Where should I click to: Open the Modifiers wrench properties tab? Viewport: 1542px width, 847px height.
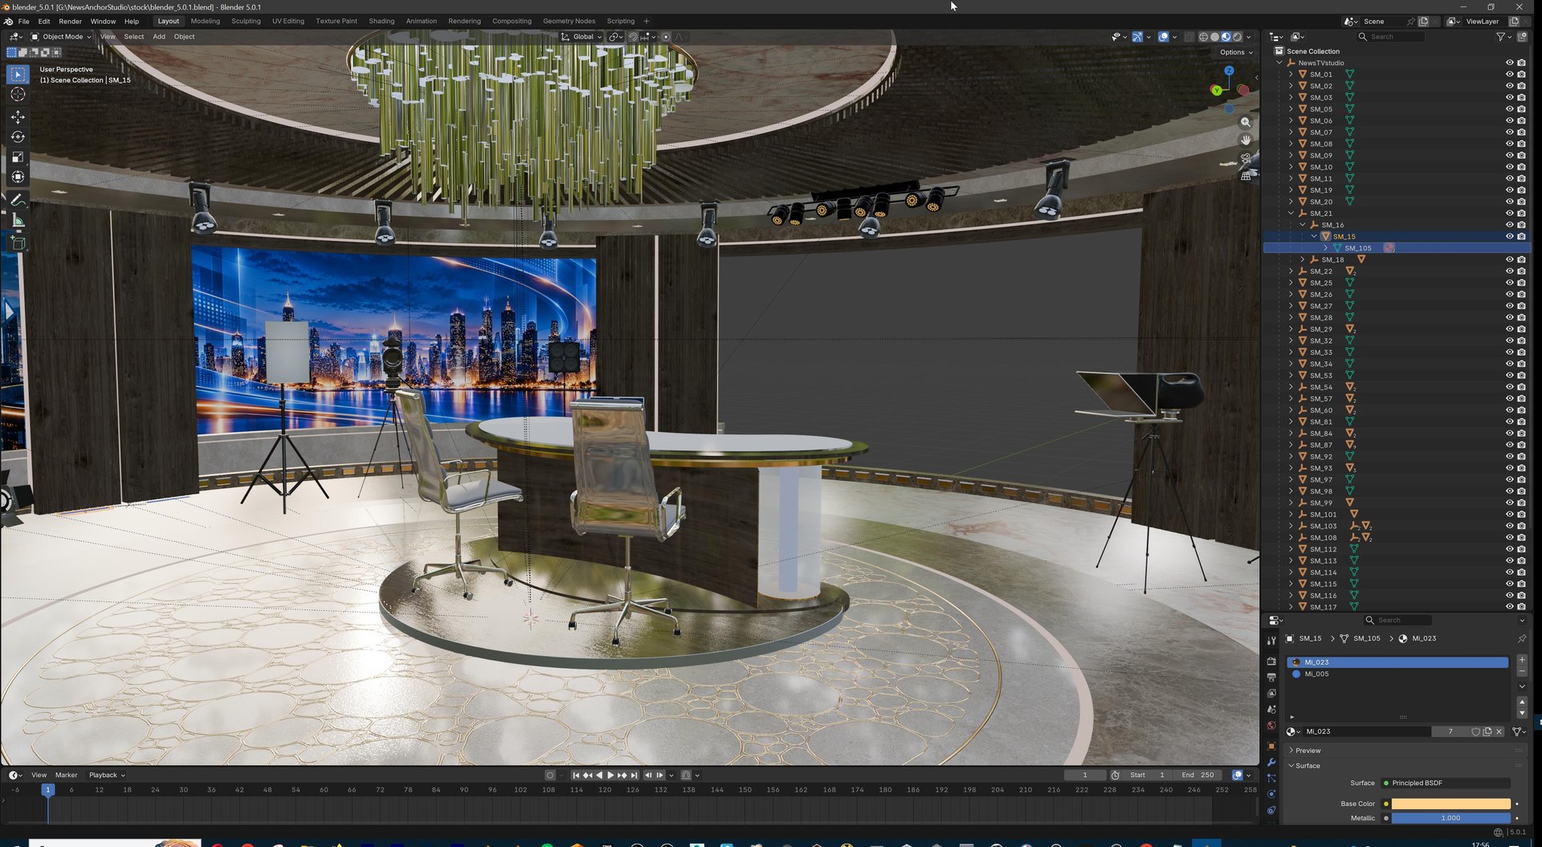[1271, 762]
